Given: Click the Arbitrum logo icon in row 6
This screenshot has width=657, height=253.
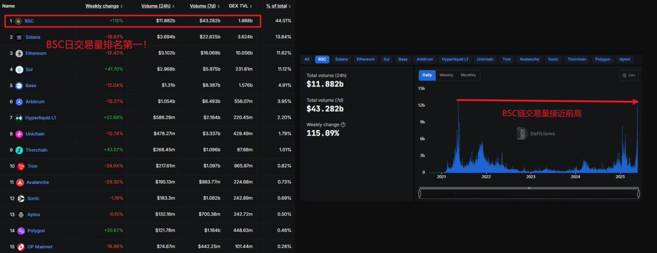Looking at the screenshot, I should click(x=20, y=102).
